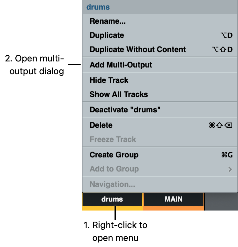This screenshot has width=238, height=247.
Task: Click Duplicate Without Content
Action: pyautogui.click(x=138, y=50)
